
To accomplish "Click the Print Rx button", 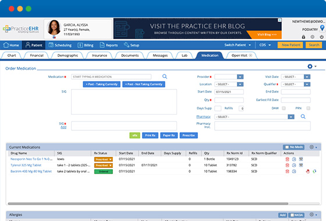I will click(x=150, y=136).
